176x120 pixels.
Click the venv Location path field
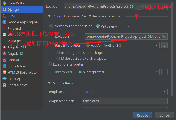click(x=126, y=36)
